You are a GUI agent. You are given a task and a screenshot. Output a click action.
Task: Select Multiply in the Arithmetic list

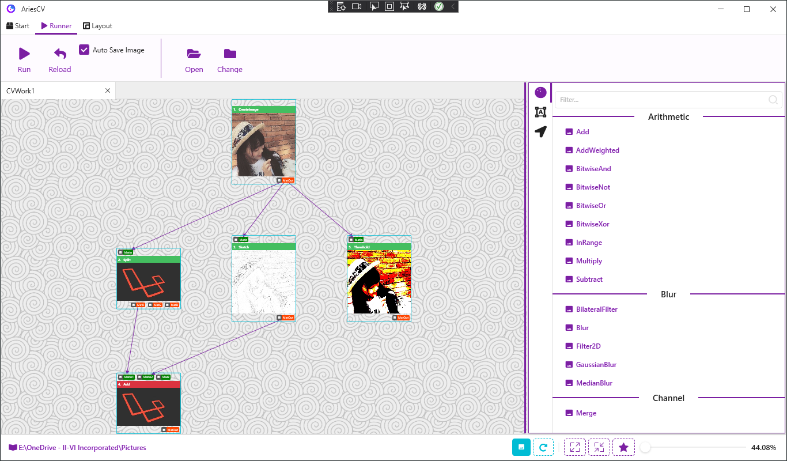click(x=589, y=261)
